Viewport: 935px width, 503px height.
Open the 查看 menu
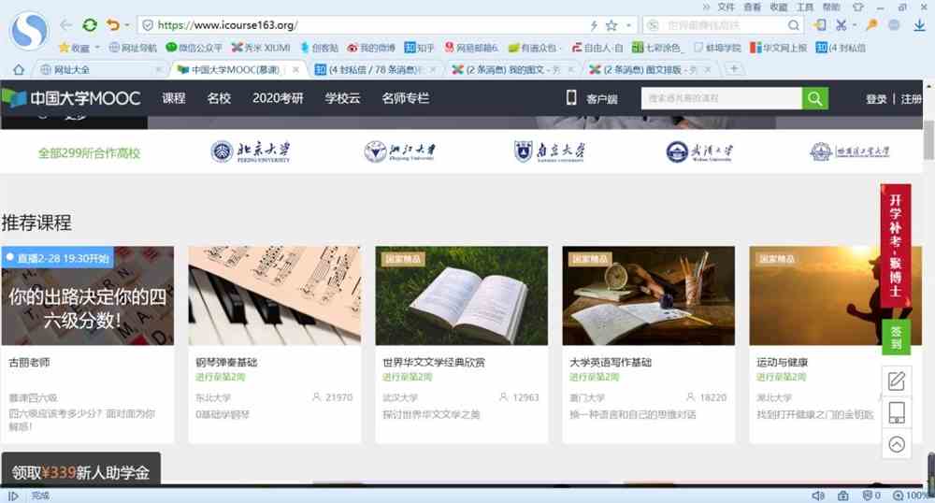tap(752, 7)
